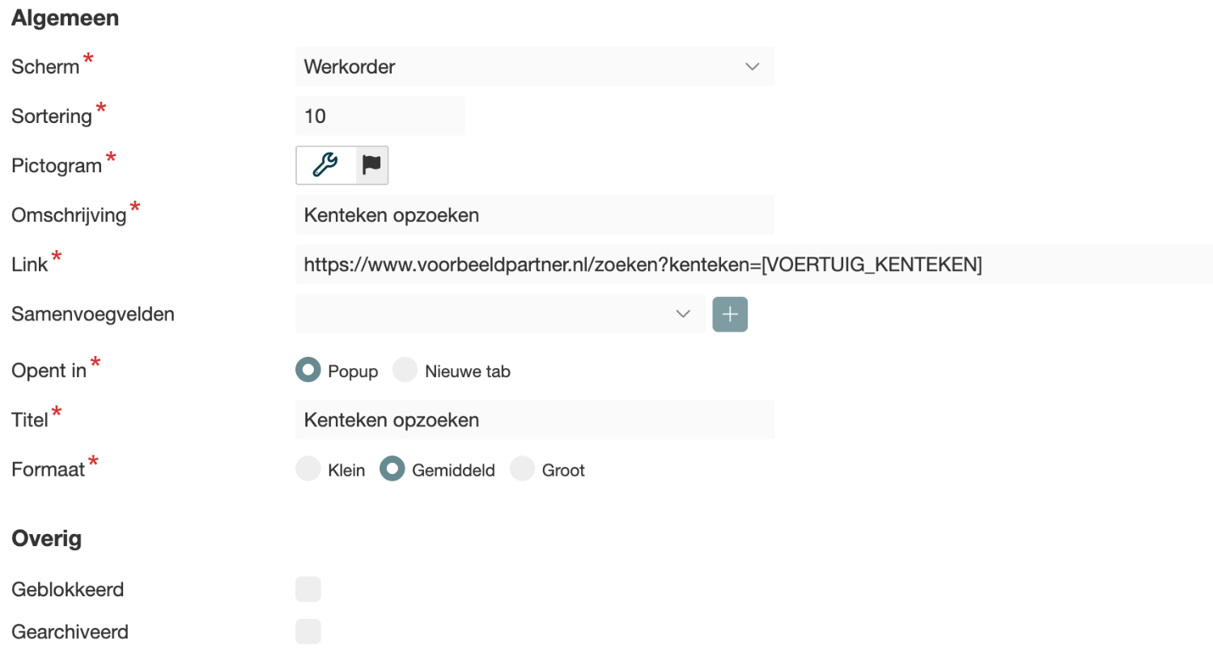The image size is (1213, 657).
Task: Click into the Link URL field
Action: (x=754, y=264)
